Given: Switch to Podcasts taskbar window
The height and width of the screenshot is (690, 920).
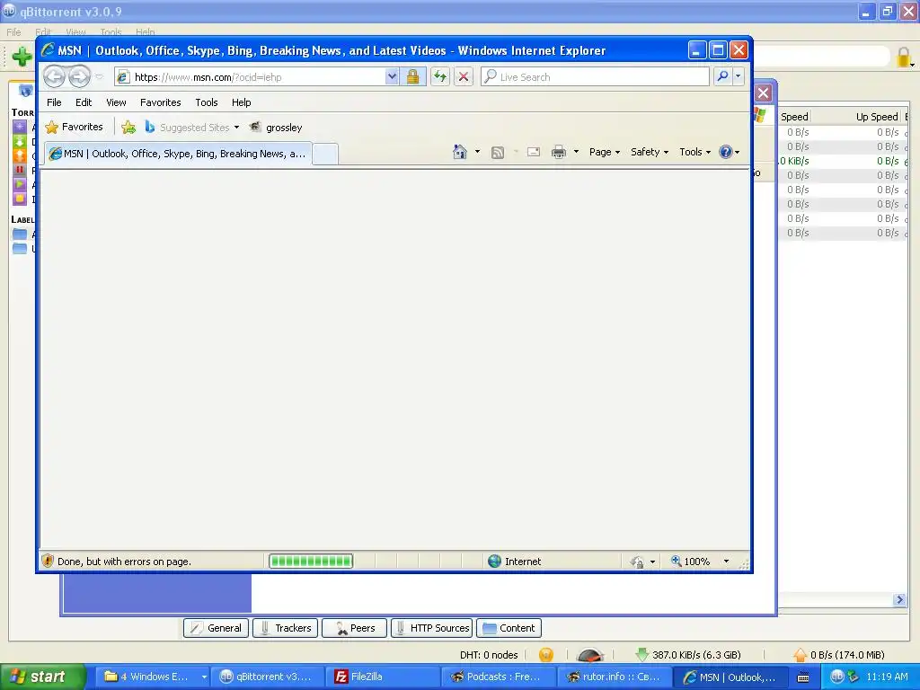Looking at the screenshot, I should [498, 677].
